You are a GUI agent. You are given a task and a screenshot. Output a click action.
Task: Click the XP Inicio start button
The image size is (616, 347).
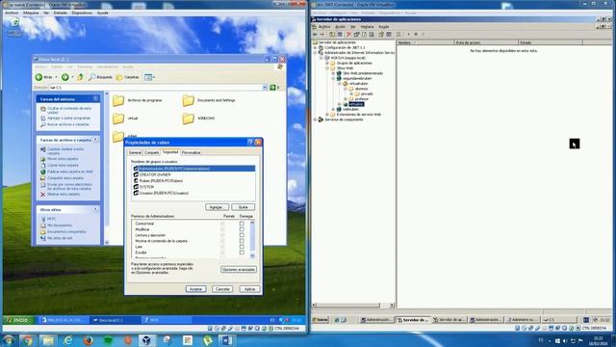17,320
